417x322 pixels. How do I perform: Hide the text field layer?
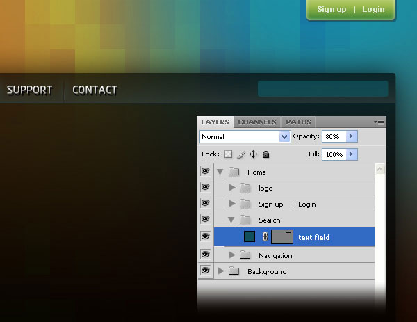(205, 236)
